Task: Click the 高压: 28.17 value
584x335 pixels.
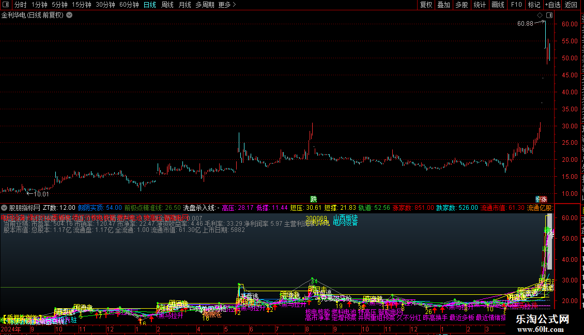Action: 238,208
